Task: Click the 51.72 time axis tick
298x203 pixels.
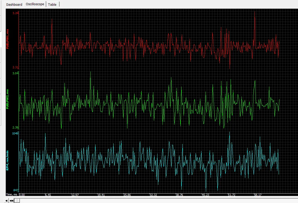Action: (x=232, y=195)
